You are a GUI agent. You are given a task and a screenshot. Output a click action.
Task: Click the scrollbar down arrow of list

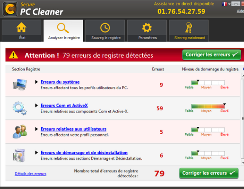point(243,163)
